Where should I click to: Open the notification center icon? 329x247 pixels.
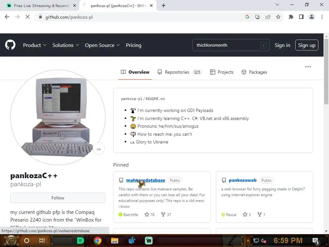(316, 241)
